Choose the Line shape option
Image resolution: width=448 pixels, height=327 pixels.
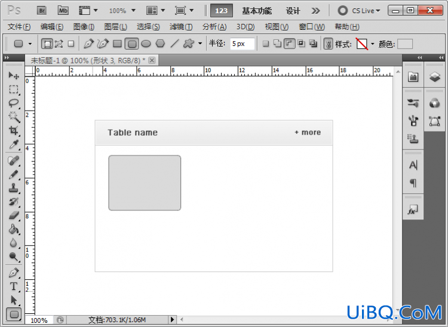[x=174, y=44]
